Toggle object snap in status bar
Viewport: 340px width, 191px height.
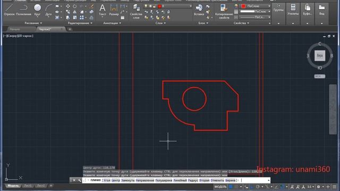pos(282,187)
